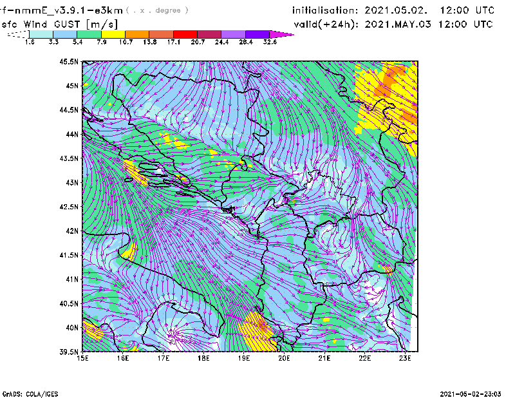The height and width of the screenshot is (398, 515).
Task: Click the 21E longitude label
Action: [x=324, y=358]
